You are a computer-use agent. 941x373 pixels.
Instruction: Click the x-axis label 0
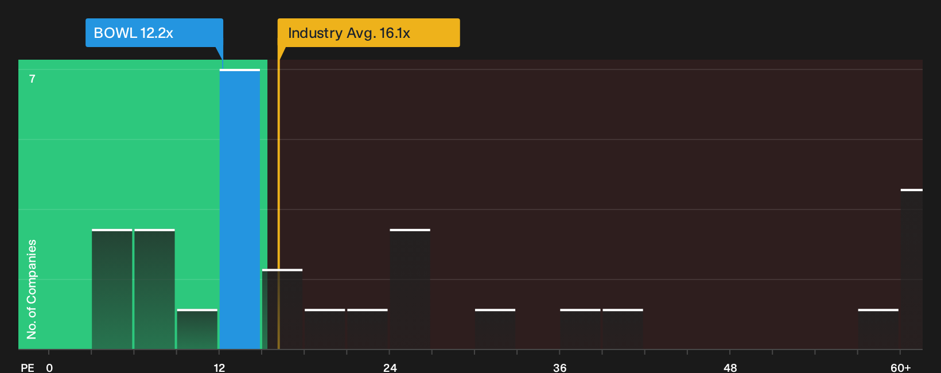coord(49,368)
